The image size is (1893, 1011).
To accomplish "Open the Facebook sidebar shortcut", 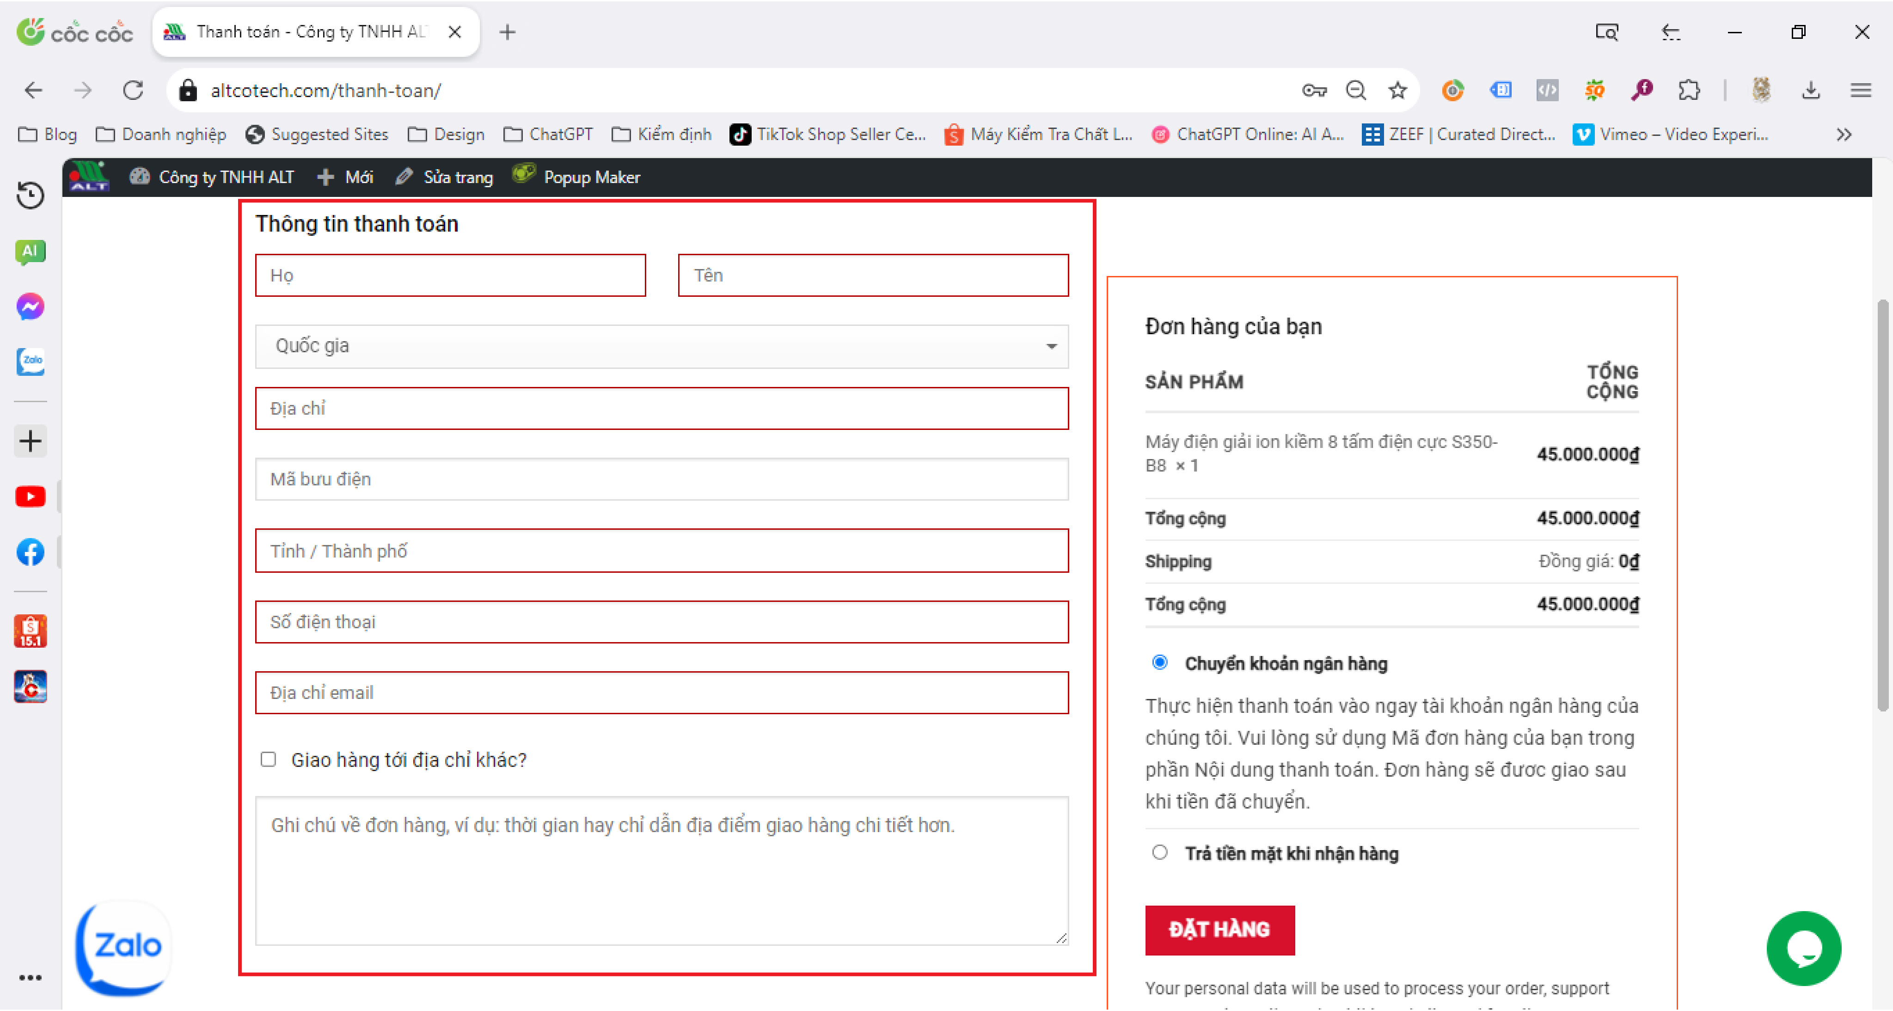I will coord(30,552).
